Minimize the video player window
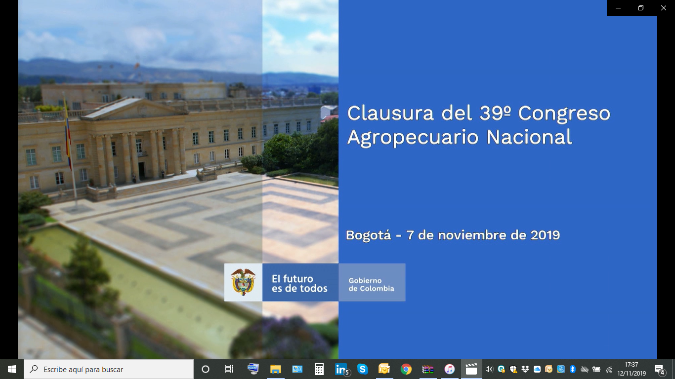This screenshot has height=379, width=675. (618, 8)
